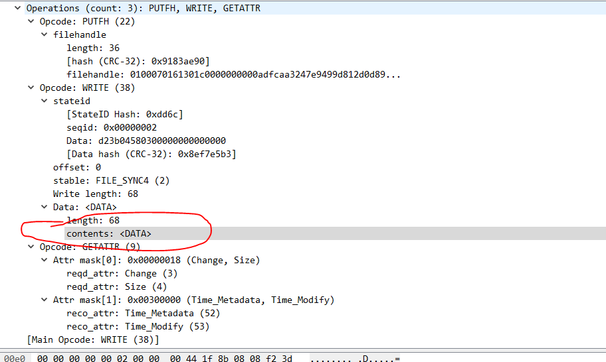Collapse the Data: <DATA> node
The height and width of the screenshot is (362, 606).
[45, 207]
